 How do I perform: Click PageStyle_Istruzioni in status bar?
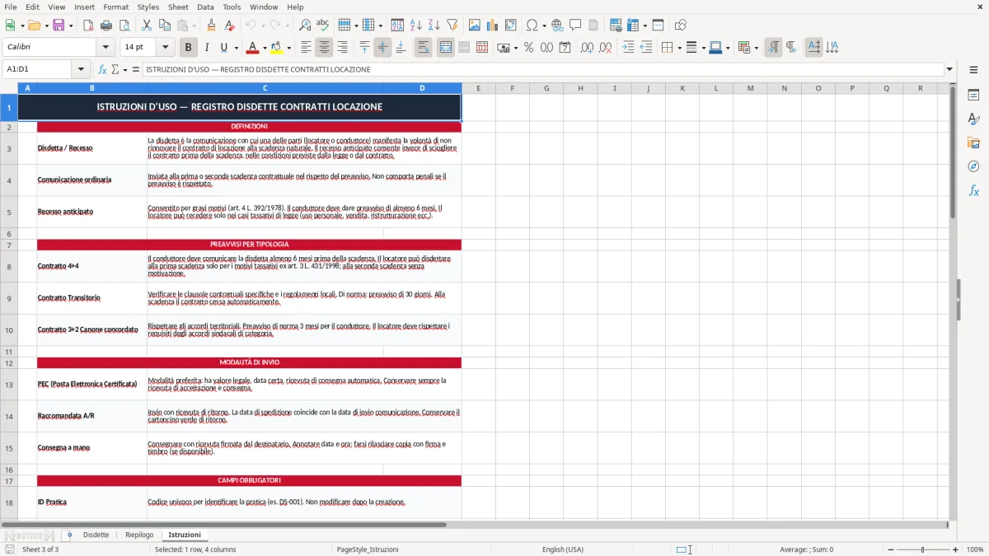(x=368, y=549)
